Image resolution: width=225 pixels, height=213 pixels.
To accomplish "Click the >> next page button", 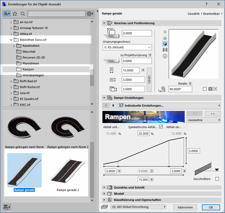I will 213,114.
